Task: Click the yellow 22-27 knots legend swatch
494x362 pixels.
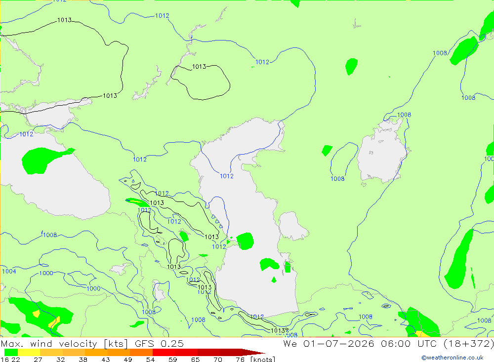Action: click(29, 352)
